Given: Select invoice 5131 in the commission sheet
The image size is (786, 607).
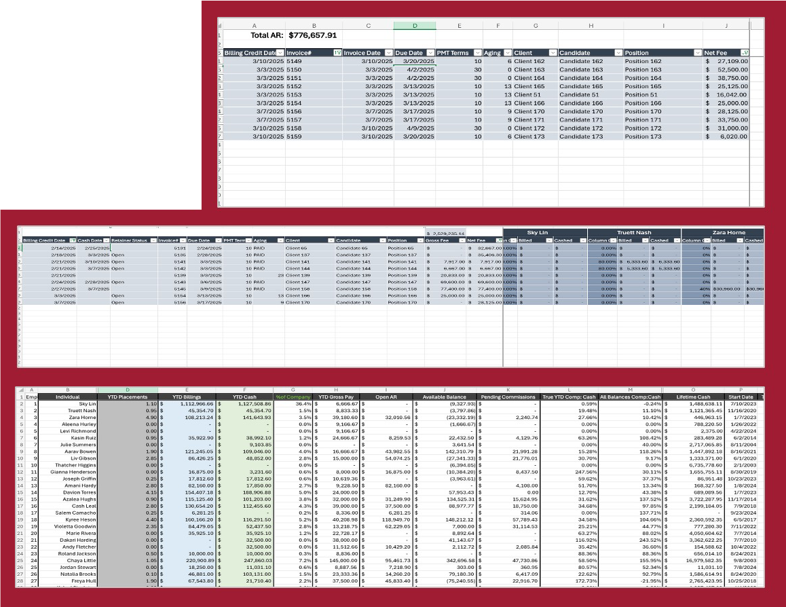Looking at the screenshot, I should tap(172, 248).
